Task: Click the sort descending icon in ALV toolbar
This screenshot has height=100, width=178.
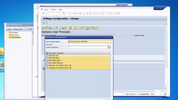Action: (x=47, y=28)
